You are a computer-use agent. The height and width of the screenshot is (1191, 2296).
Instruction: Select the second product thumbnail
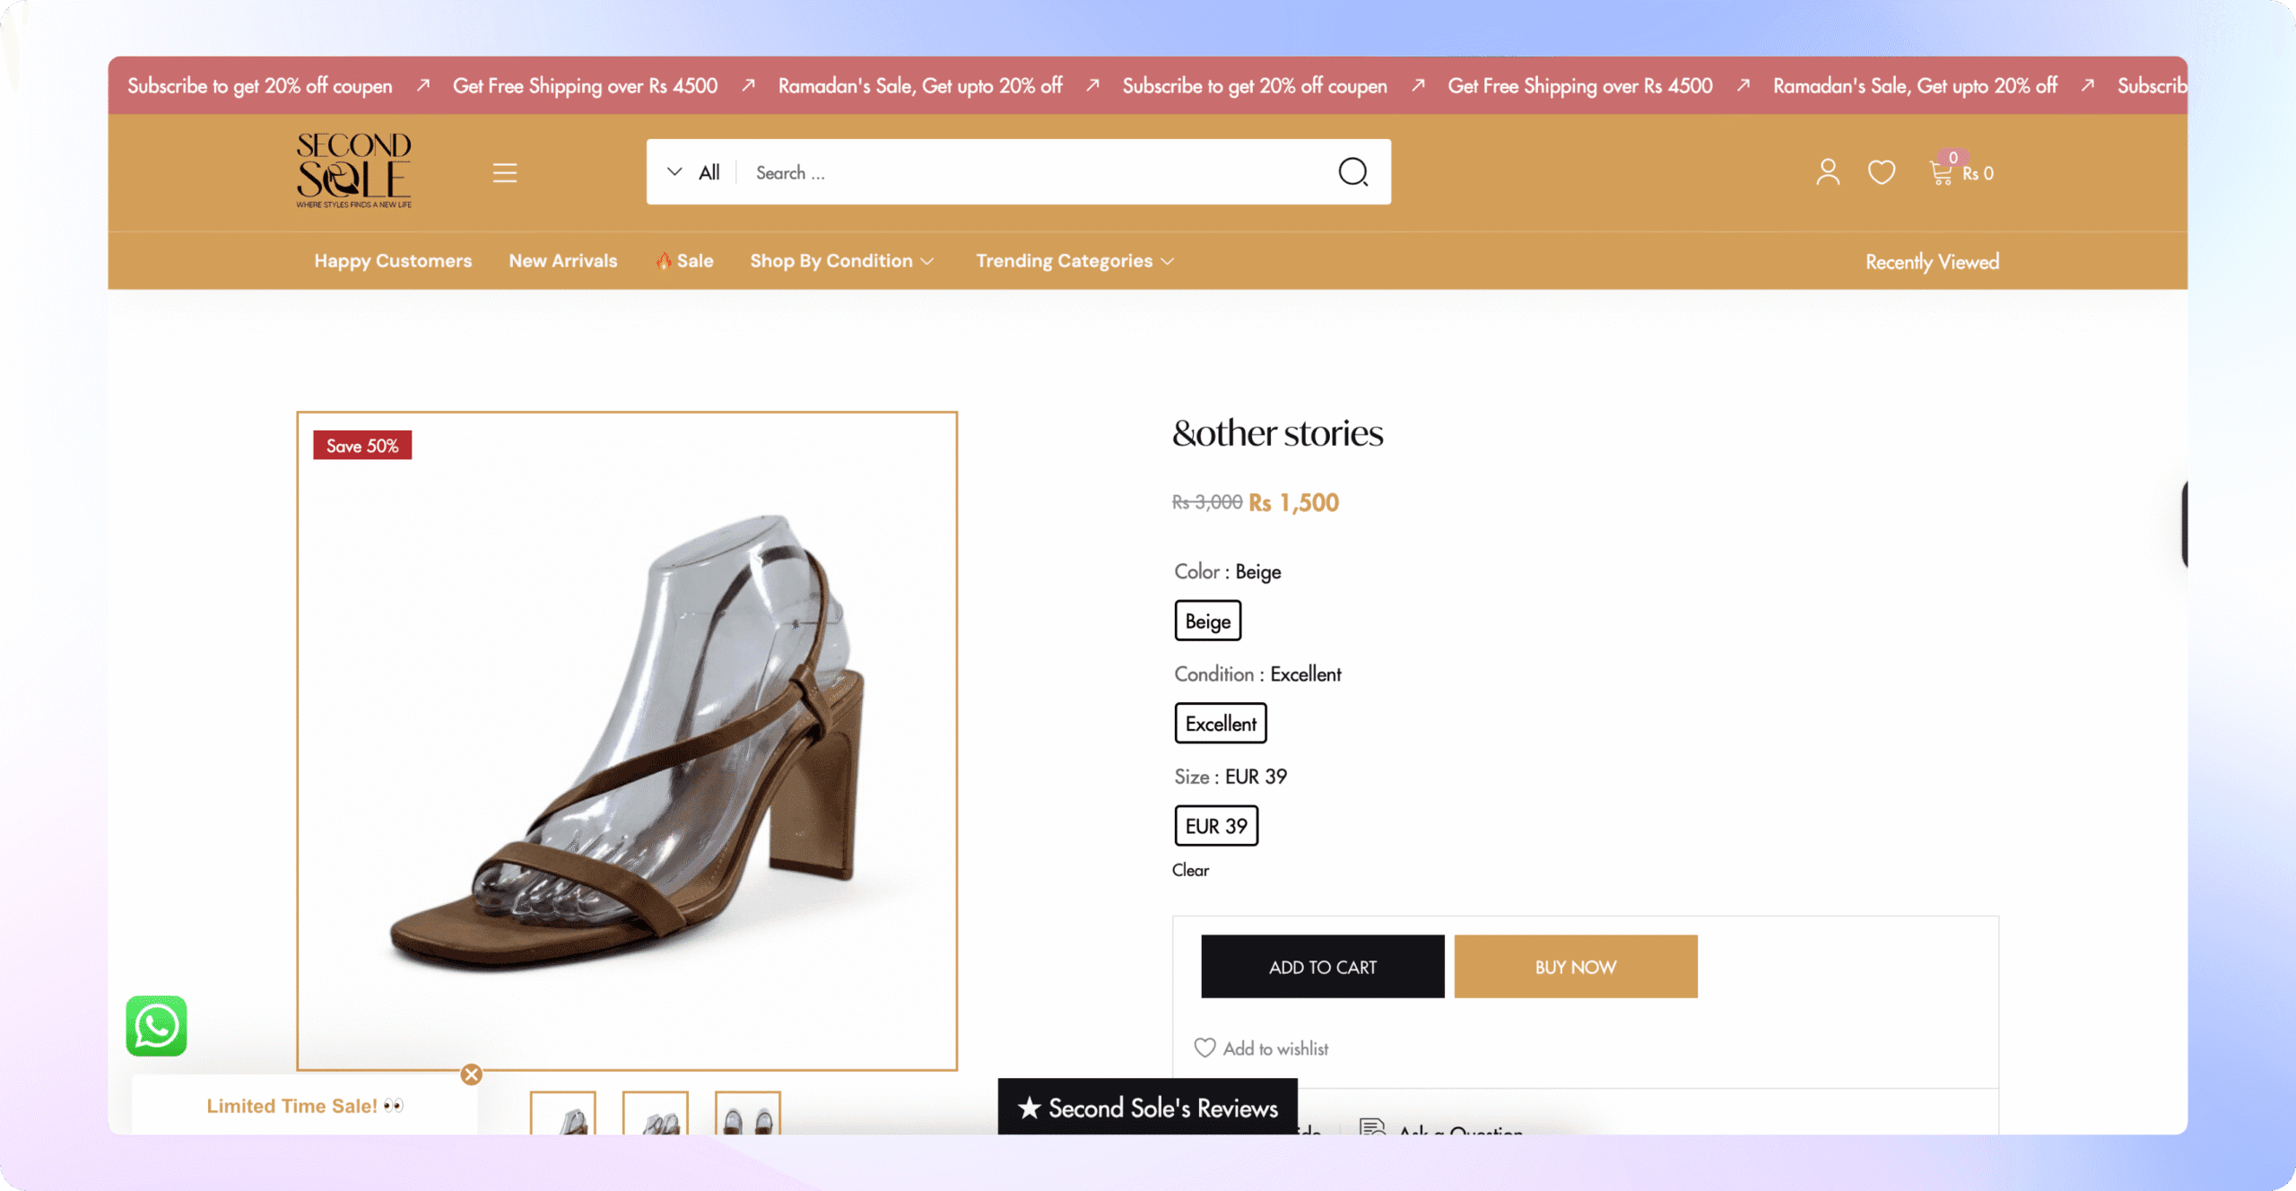pyautogui.click(x=655, y=1113)
